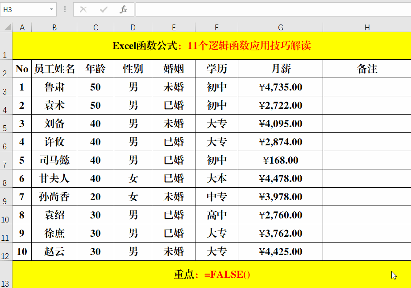411x288 pixels.
Task: Select row 5 header
Action: (x=6, y=123)
